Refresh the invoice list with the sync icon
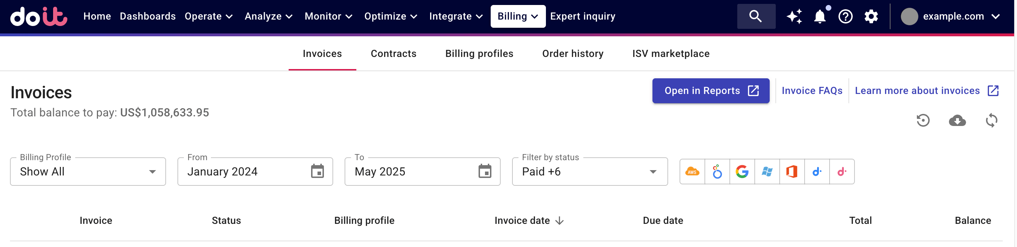 [991, 121]
